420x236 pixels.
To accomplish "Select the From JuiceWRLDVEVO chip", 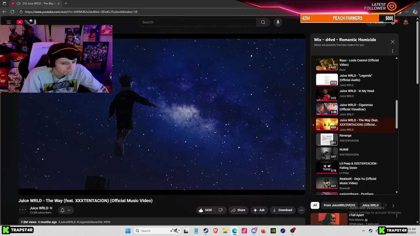I will point(339,205).
